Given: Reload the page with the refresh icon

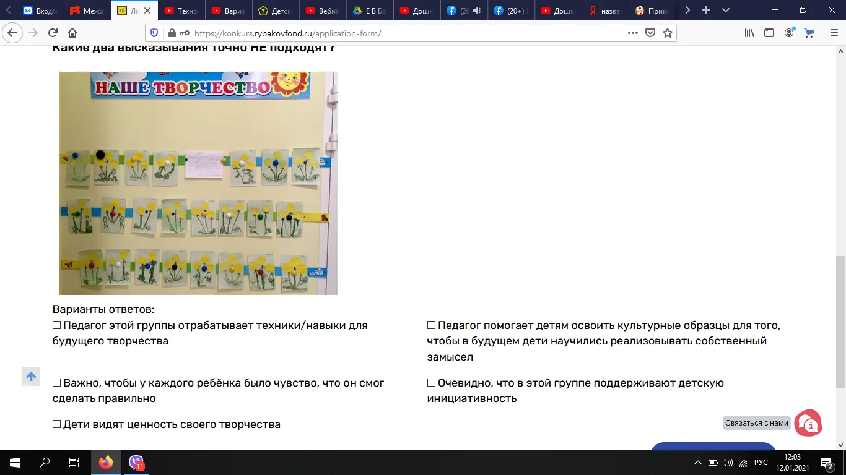Looking at the screenshot, I should tap(53, 33).
